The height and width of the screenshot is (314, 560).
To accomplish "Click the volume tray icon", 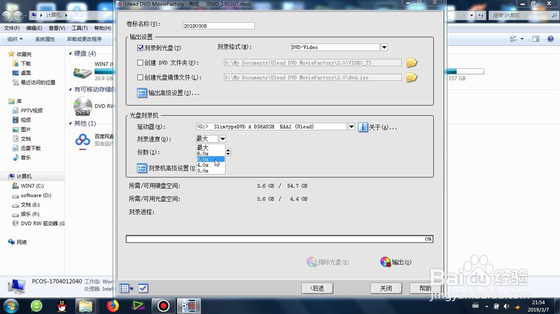I will tap(506, 306).
